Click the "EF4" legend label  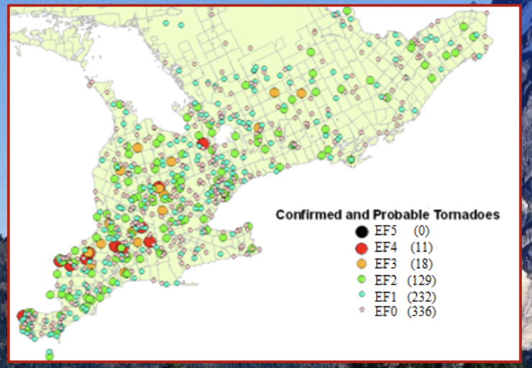pyautogui.click(x=385, y=247)
